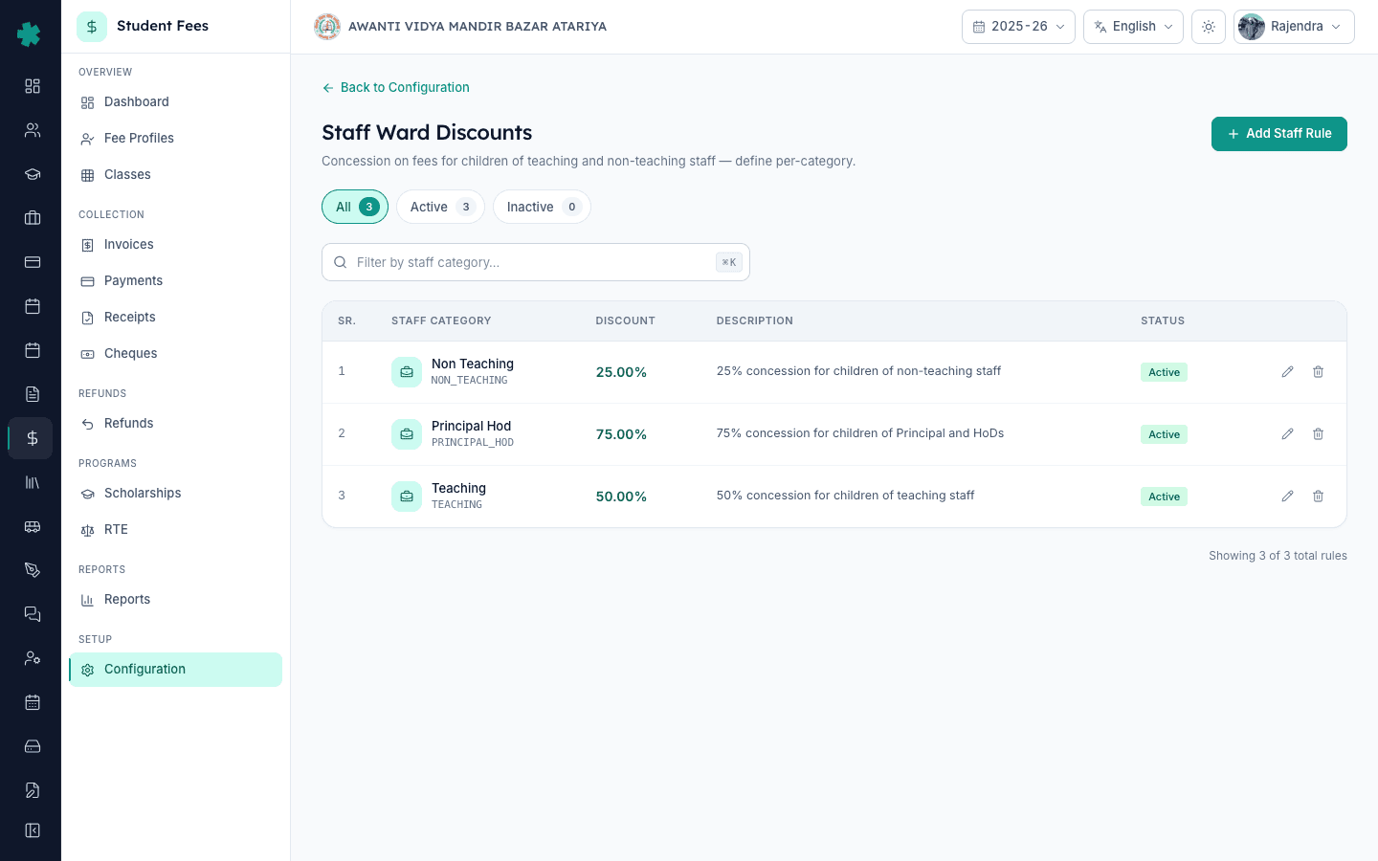
Task: Click the Principal Hod category name
Action: pyautogui.click(x=471, y=426)
